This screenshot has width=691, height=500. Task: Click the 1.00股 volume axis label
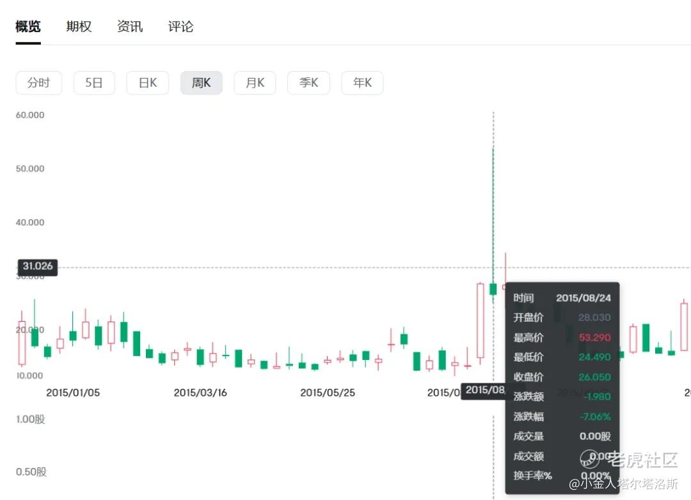[x=31, y=419]
